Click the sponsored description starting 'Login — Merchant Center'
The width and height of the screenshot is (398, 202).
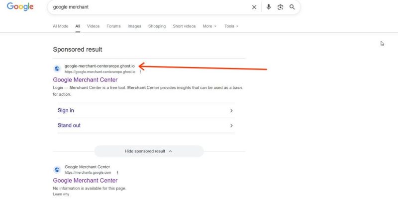coord(147,91)
